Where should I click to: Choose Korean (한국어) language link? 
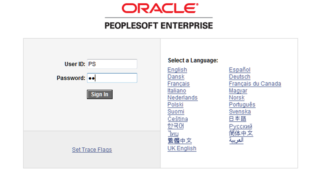click(176, 126)
